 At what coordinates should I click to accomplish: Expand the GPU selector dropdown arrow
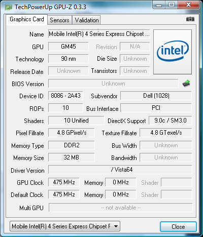coord(116,226)
